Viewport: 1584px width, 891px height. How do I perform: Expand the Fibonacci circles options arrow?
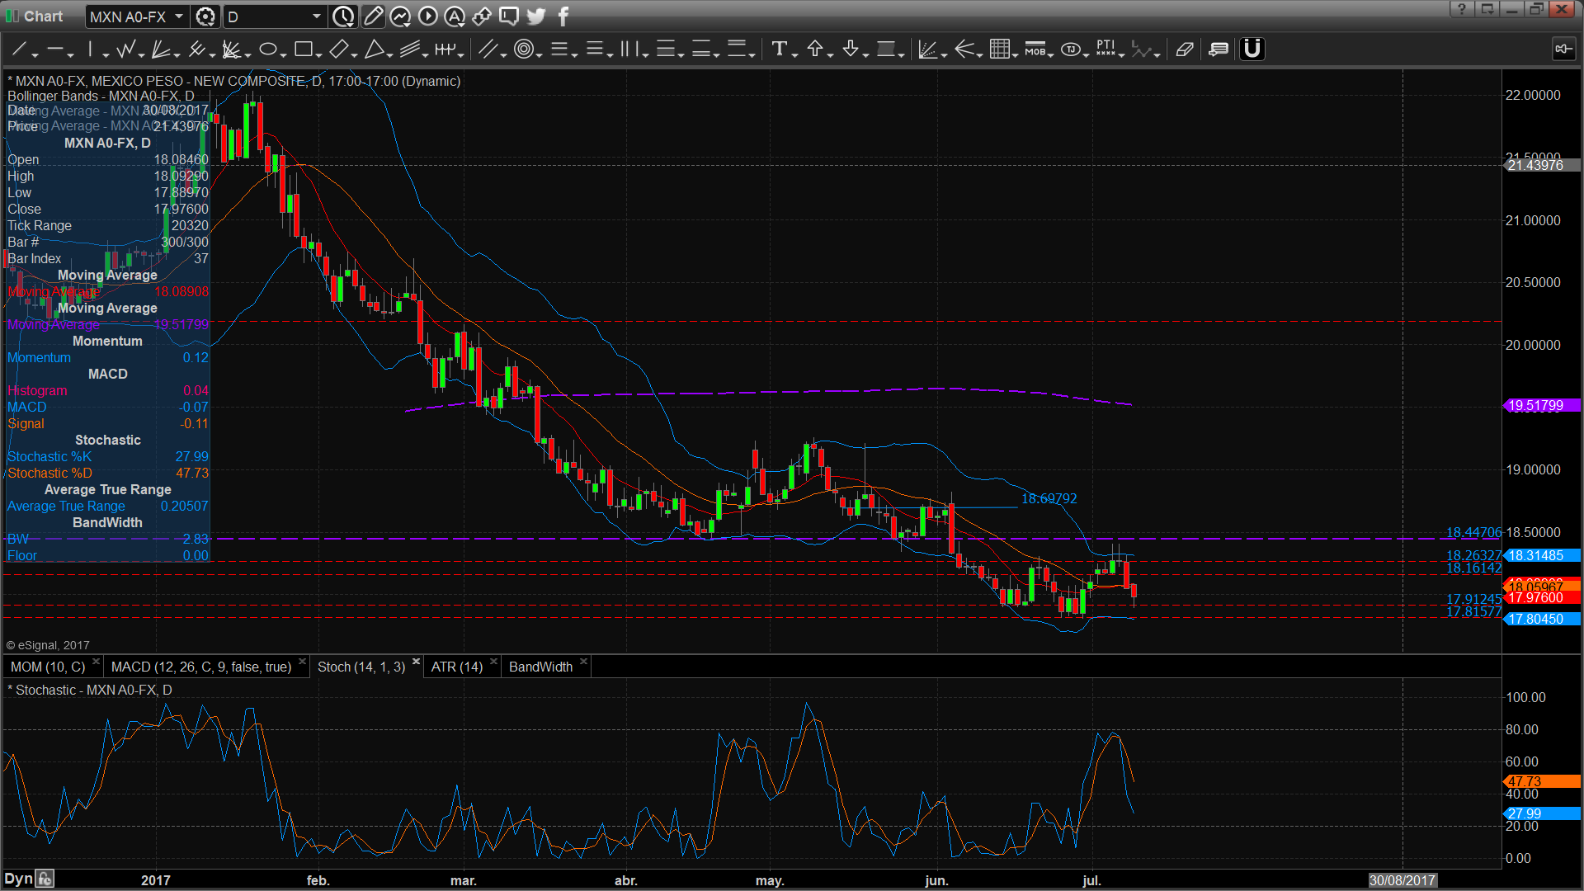pos(540,55)
